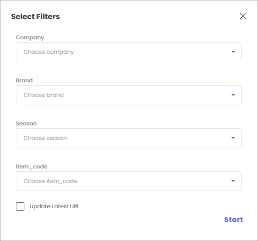
Task: Expand the Brand combo box field
Action: 129,95
